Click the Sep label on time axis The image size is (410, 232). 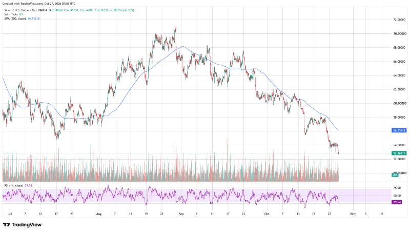(x=181, y=214)
